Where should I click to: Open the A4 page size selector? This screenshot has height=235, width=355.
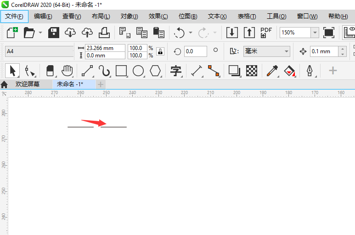[x=39, y=51]
